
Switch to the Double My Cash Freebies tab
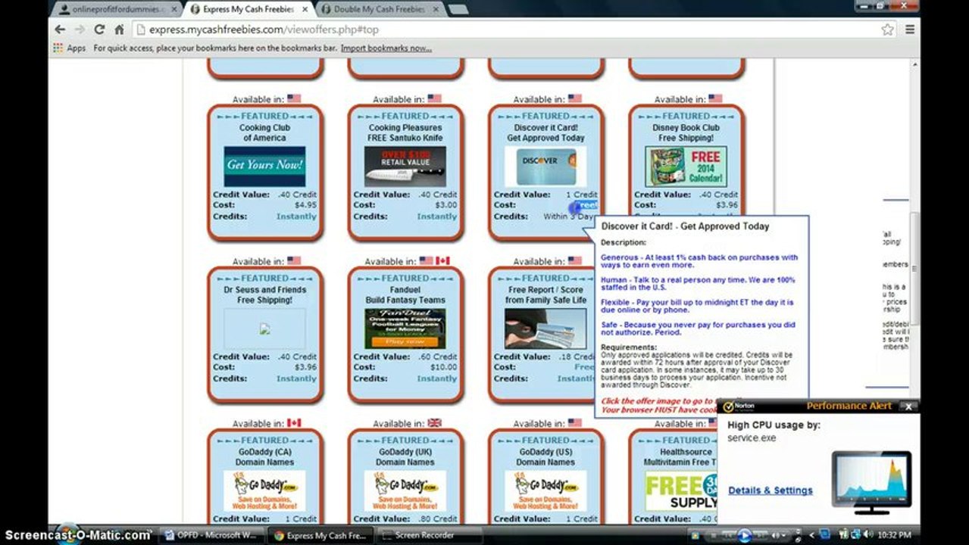coord(379,10)
